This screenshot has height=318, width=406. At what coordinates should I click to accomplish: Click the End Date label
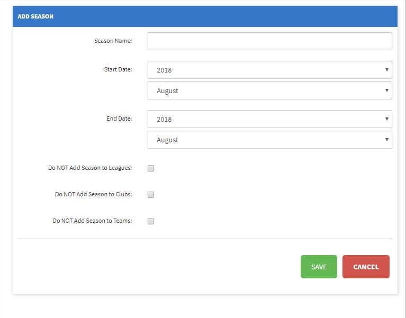pyautogui.click(x=120, y=119)
